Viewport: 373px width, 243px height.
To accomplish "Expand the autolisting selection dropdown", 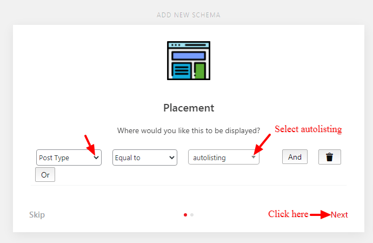I will pyautogui.click(x=224, y=157).
